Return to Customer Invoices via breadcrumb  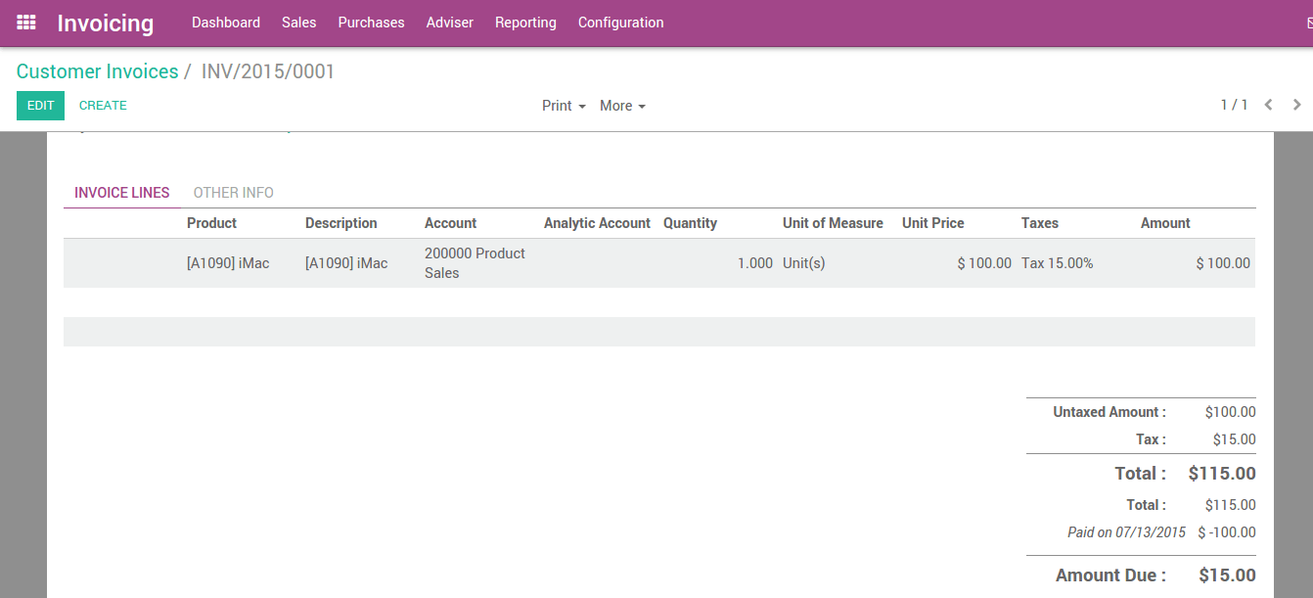click(97, 70)
